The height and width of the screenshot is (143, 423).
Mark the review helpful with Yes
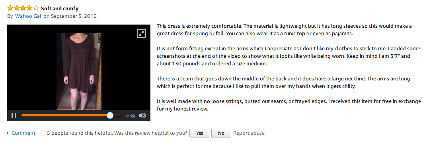pyautogui.click(x=200, y=133)
